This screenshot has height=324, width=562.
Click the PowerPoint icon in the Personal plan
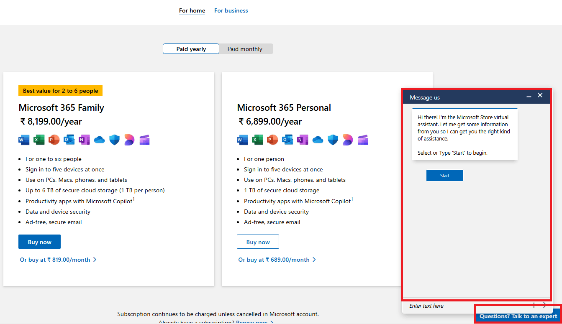272,140
